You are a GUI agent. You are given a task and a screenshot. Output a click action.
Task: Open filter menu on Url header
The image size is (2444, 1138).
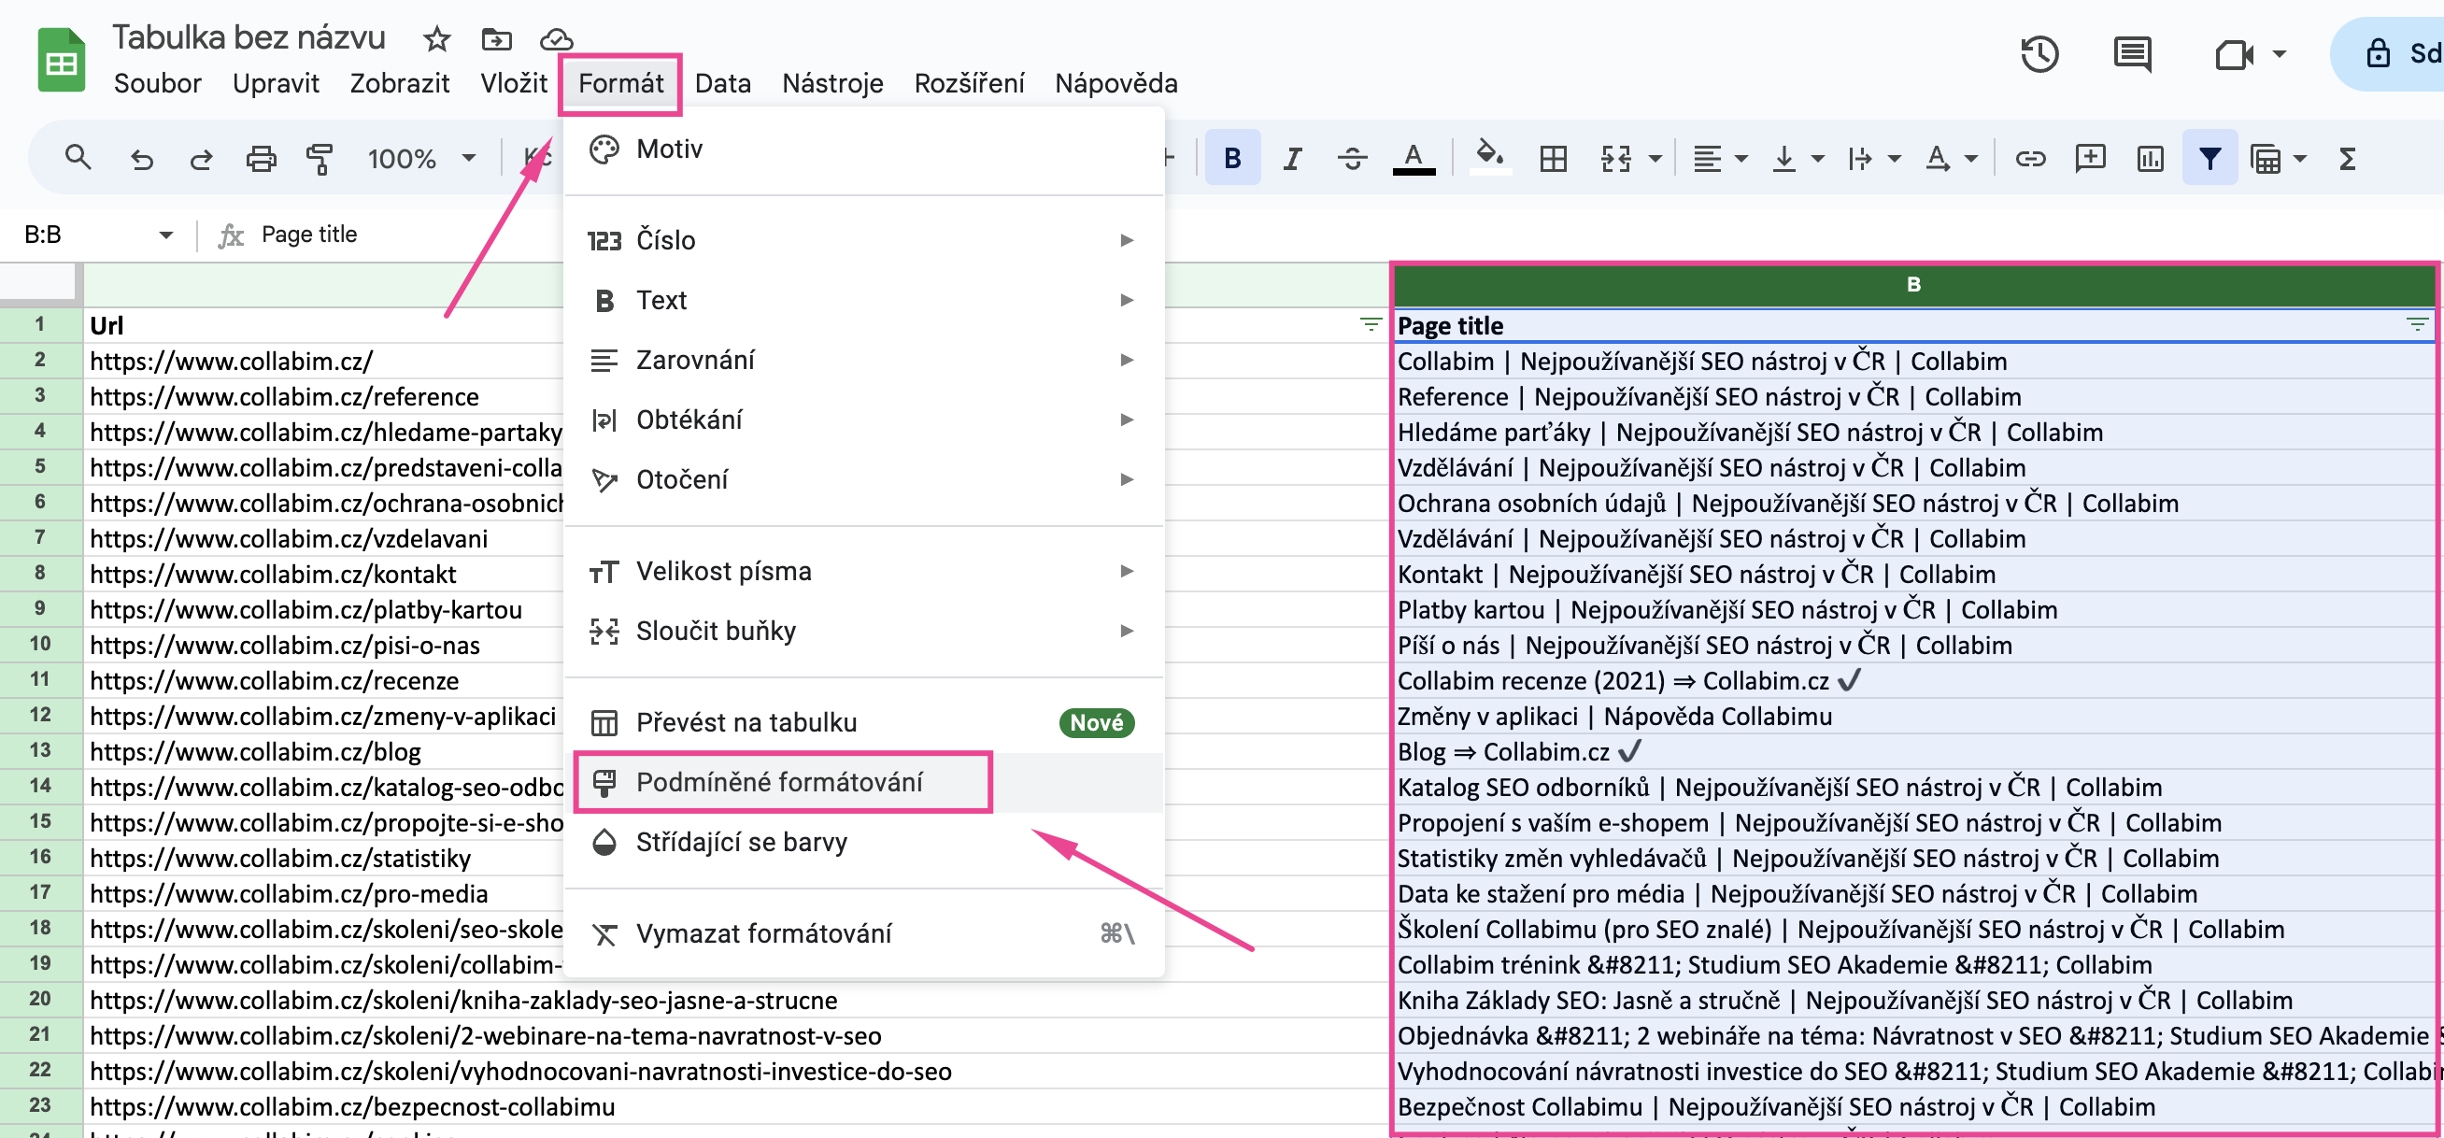tap(1371, 324)
